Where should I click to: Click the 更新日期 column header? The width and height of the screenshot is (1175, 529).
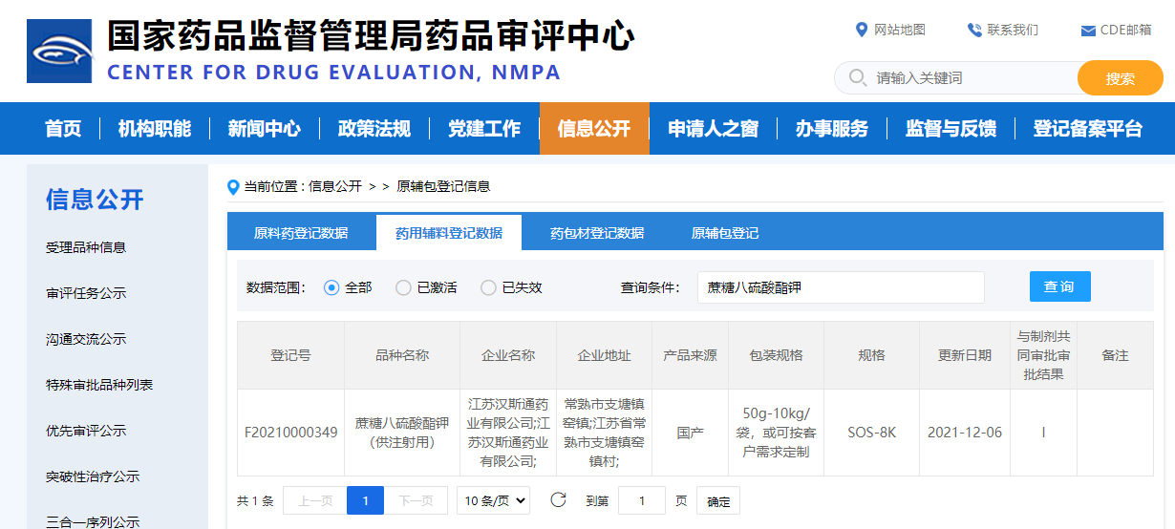965,355
